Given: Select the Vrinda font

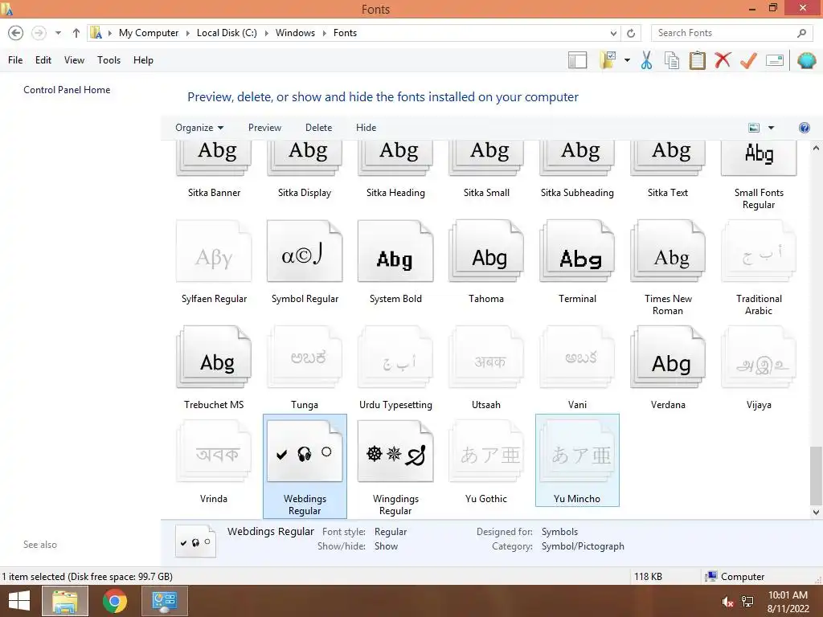Looking at the screenshot, I should coord(214,462).
